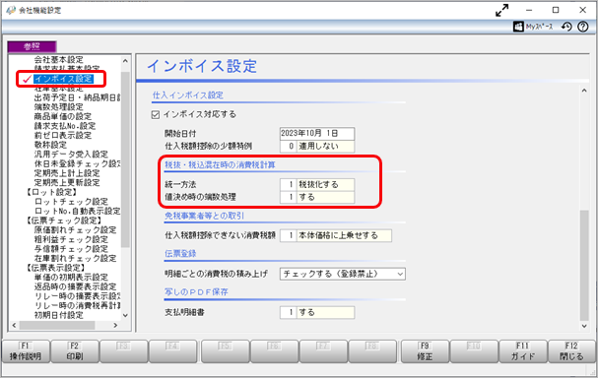Click tree horizontal scroll right arrow
The image size is (598, 378).
coord(115,326)
